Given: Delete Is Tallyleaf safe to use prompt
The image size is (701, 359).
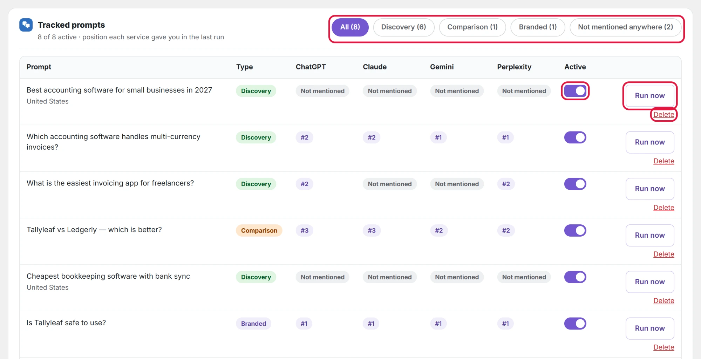Looking at the screenshot, I should tap(663, 347).
